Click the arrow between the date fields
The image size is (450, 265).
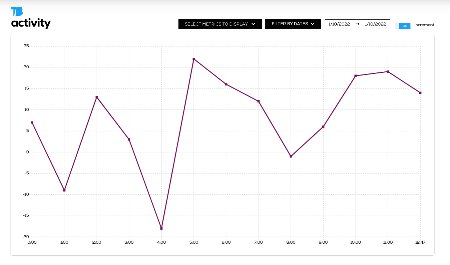[x=357, y=24]
